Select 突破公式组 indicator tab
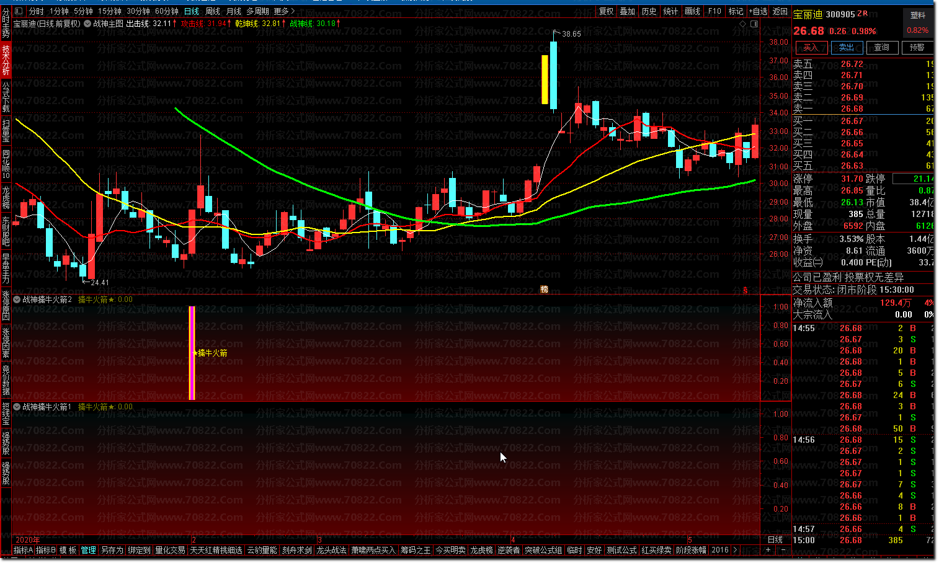This screenshot has height=563, width=939. 543,550
